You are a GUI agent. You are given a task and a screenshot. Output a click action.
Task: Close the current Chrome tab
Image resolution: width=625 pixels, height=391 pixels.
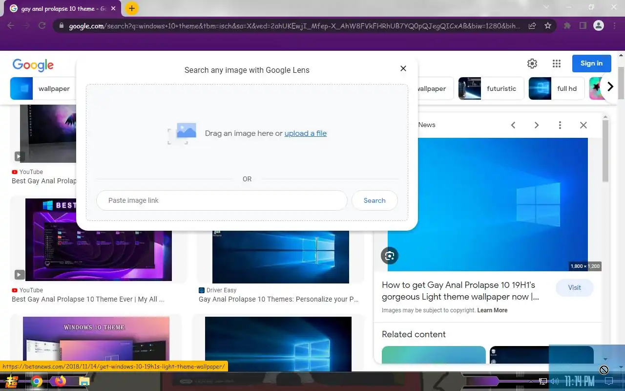point(113,9)
